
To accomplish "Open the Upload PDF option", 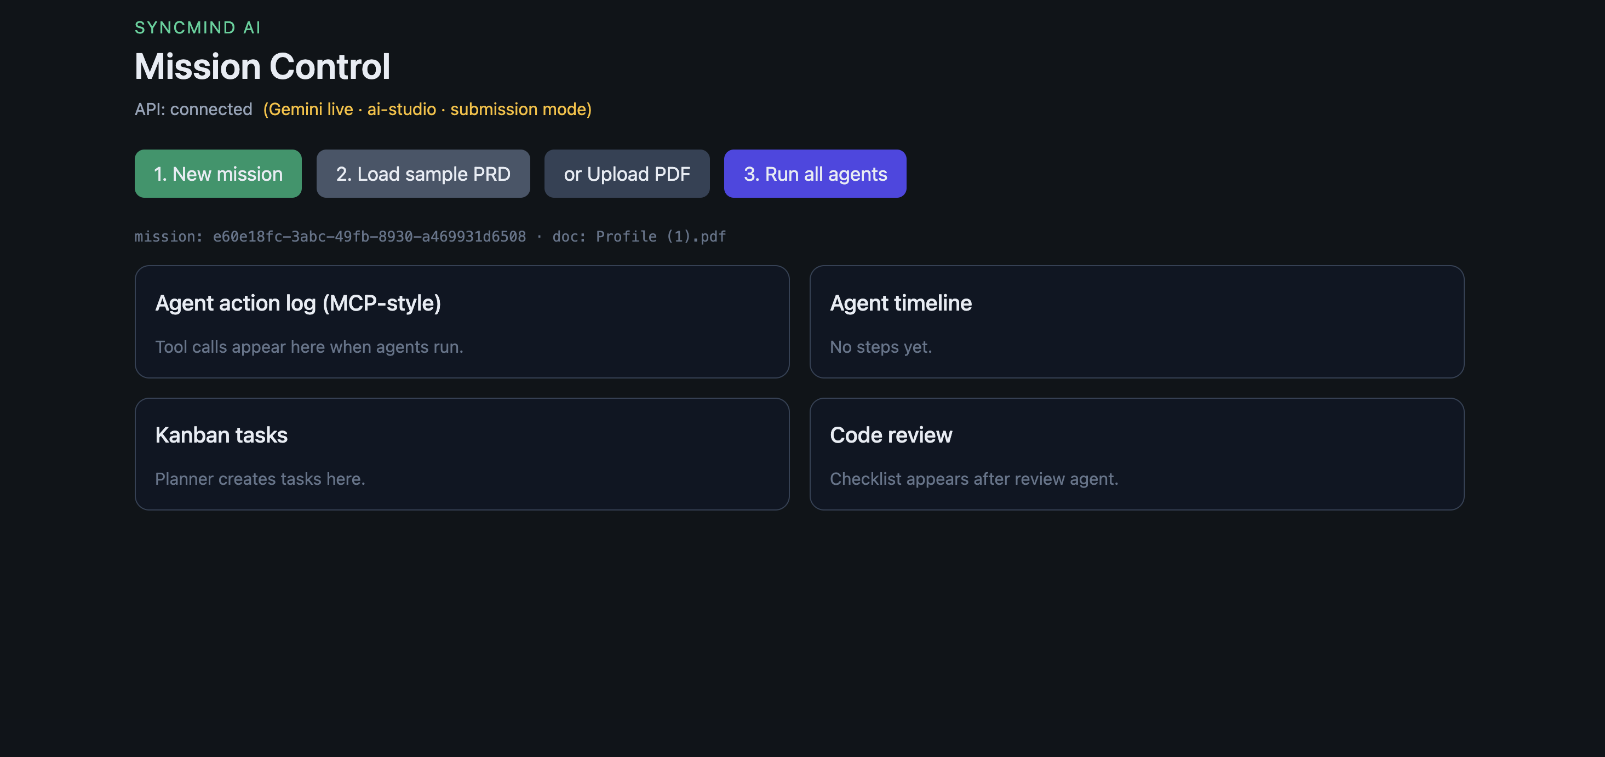I will tap(627, 174).
